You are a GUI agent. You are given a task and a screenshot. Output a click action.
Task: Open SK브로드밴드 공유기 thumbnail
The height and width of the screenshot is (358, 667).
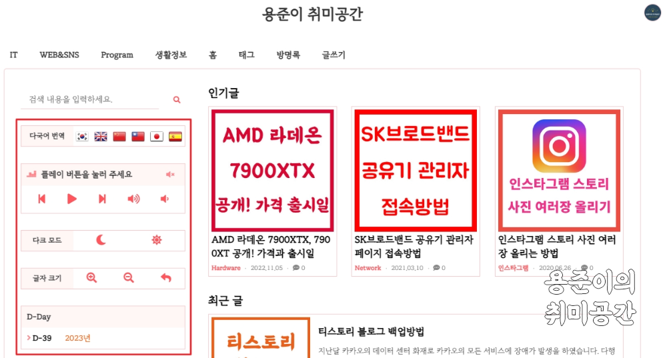coord(416,171)
